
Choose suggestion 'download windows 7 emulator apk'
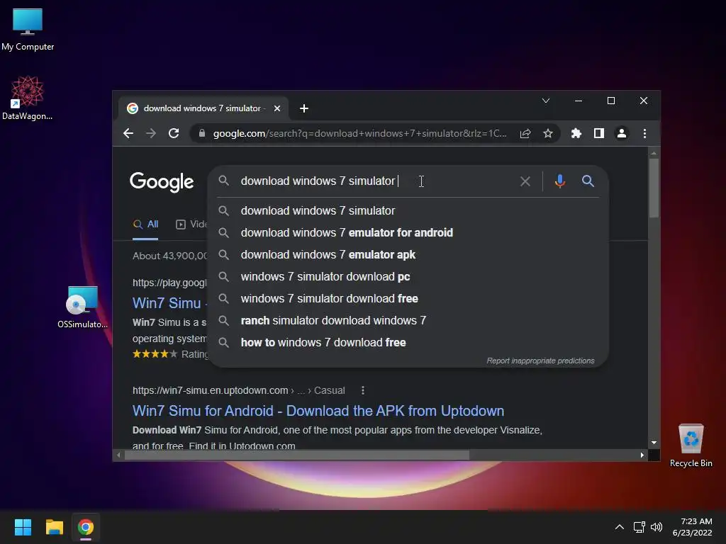click(408, 255)
